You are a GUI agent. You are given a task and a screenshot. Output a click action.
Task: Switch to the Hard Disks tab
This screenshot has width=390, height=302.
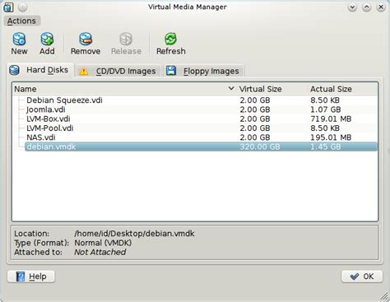(40, 70)
